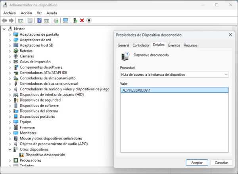
Task: Scan for hardware changes with monitor icon
Action: click(x=65, y=21)
